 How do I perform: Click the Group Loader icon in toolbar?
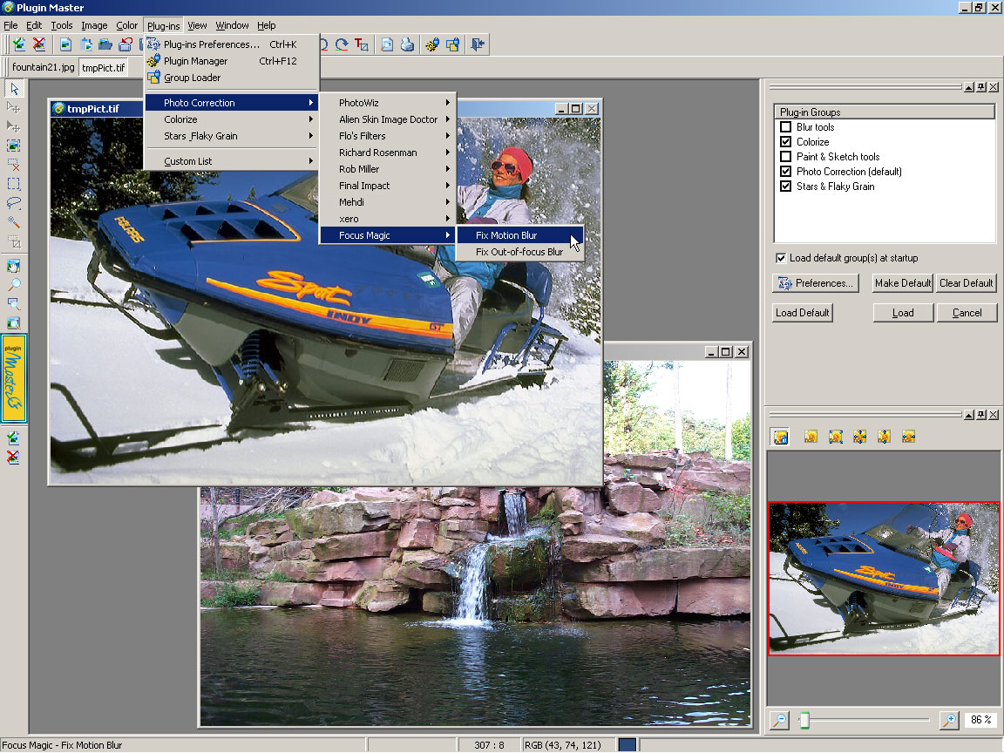coord(453,44)
